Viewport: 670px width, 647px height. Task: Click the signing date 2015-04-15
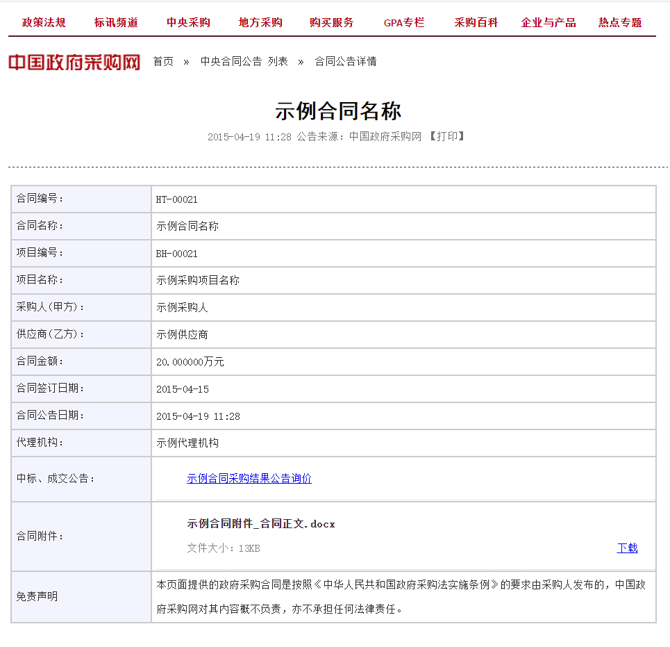coord(183,389)
